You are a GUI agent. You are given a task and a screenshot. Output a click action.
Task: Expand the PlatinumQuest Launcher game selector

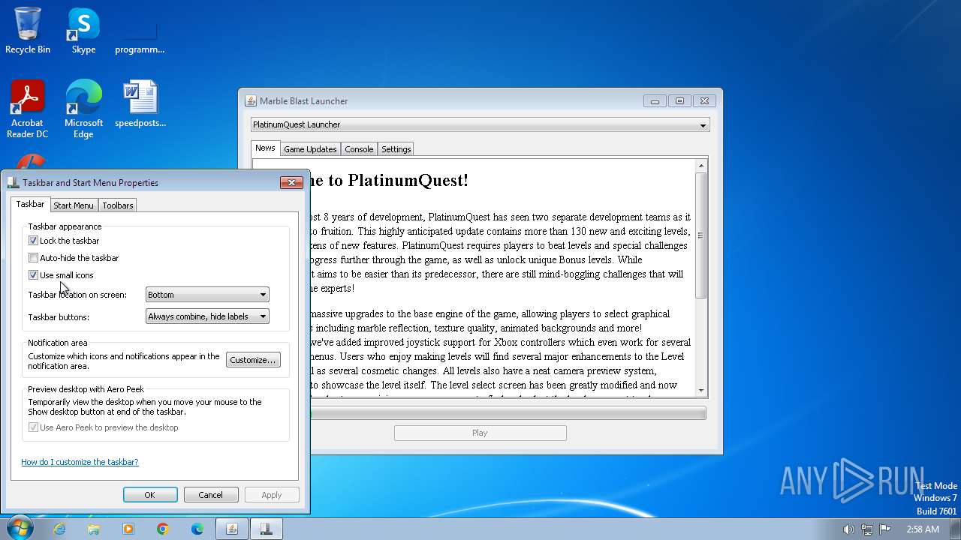coord(480,124)
